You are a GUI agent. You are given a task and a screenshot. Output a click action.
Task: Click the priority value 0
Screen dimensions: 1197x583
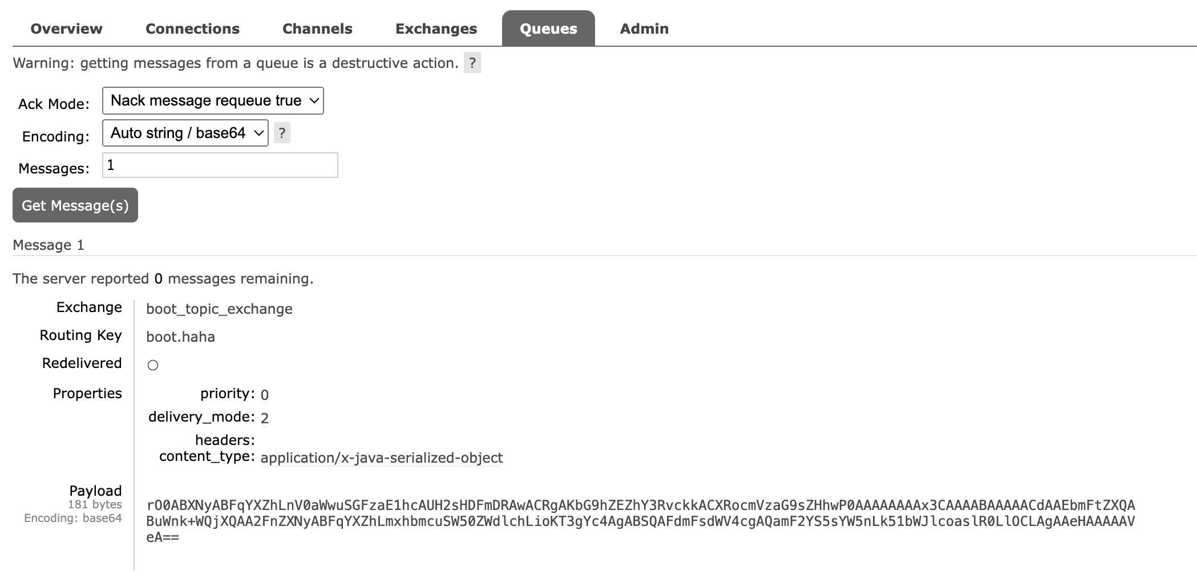click(x=265, y=395)
